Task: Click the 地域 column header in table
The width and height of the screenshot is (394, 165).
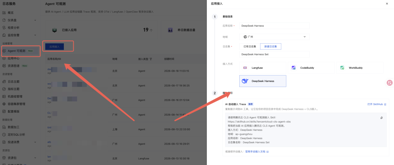Action: [x=115, y=59]
